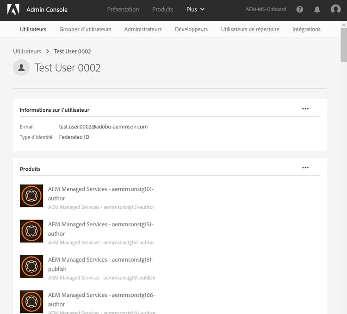The image size is (347, 314).
Task: Click the Type d'identité field label
Action: click(36, 137)
